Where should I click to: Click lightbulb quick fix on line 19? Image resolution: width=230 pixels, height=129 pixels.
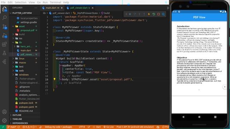coord(54,79)
